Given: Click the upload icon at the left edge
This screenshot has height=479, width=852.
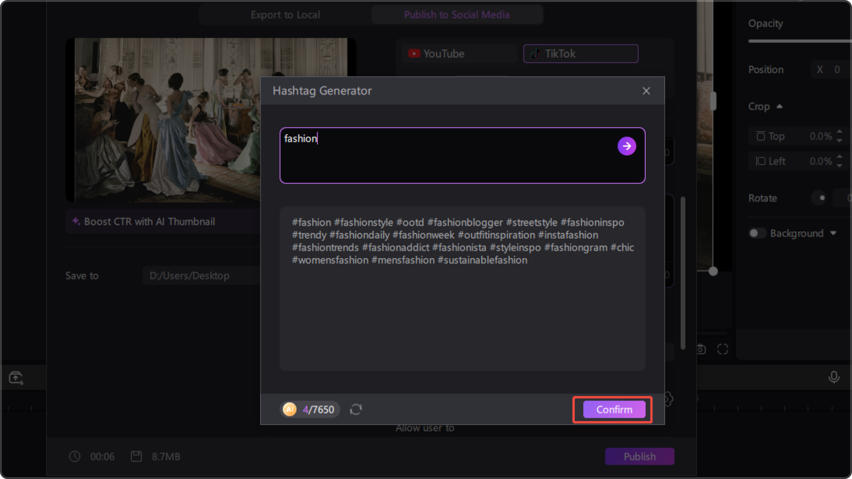Looking at the screenshot, I should 16,377.
